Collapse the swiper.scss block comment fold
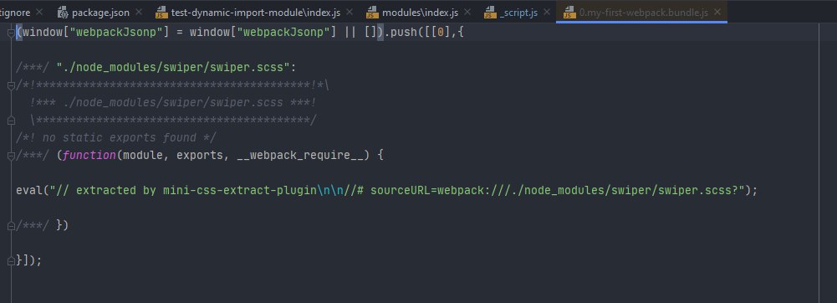837x303 pixels. pyautogui.click(x=11, y=85)
